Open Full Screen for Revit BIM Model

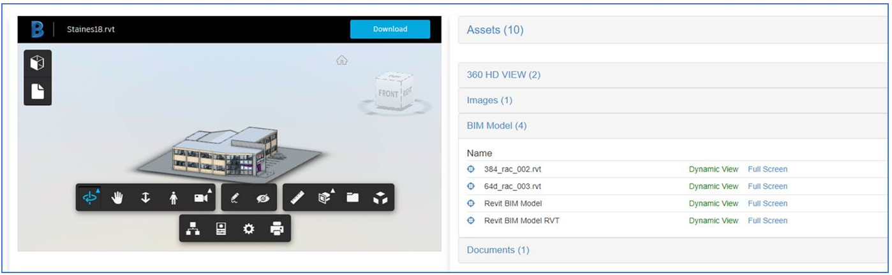click(x=768, y=204)
